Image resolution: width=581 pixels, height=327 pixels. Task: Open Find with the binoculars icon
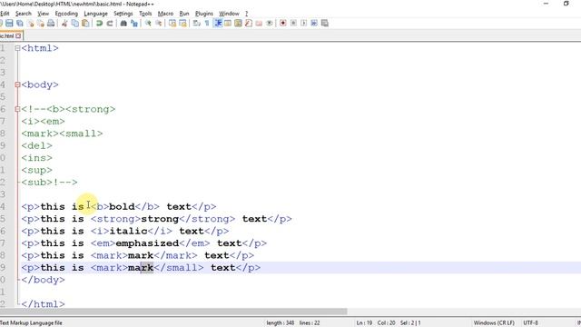click(123, 24)
